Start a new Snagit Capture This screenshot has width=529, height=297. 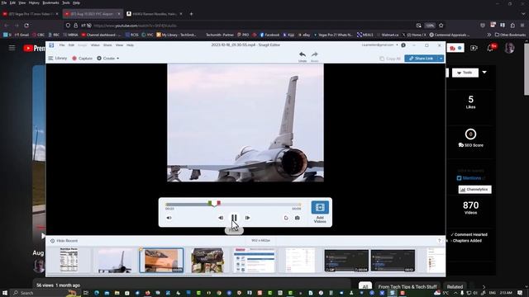[82, 59]
